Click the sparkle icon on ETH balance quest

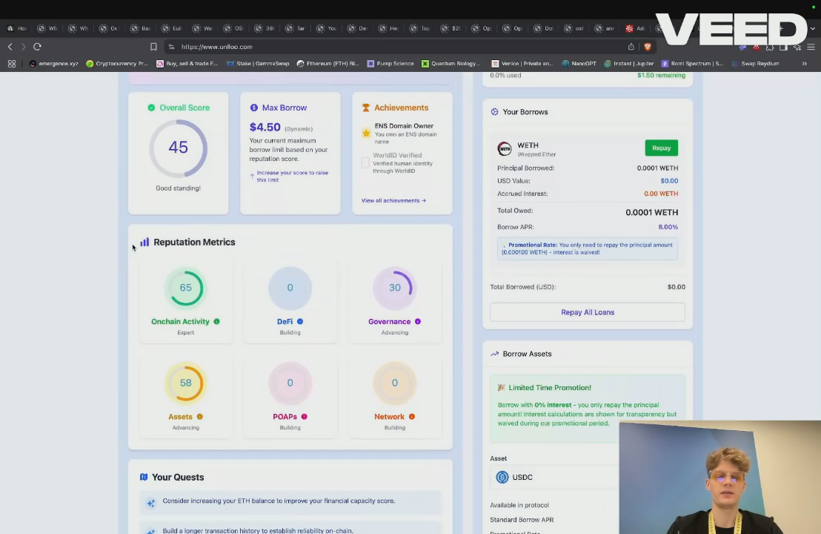coord(151,503)
